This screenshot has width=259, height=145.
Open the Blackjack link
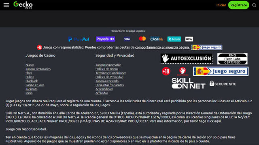coord(32,81)
